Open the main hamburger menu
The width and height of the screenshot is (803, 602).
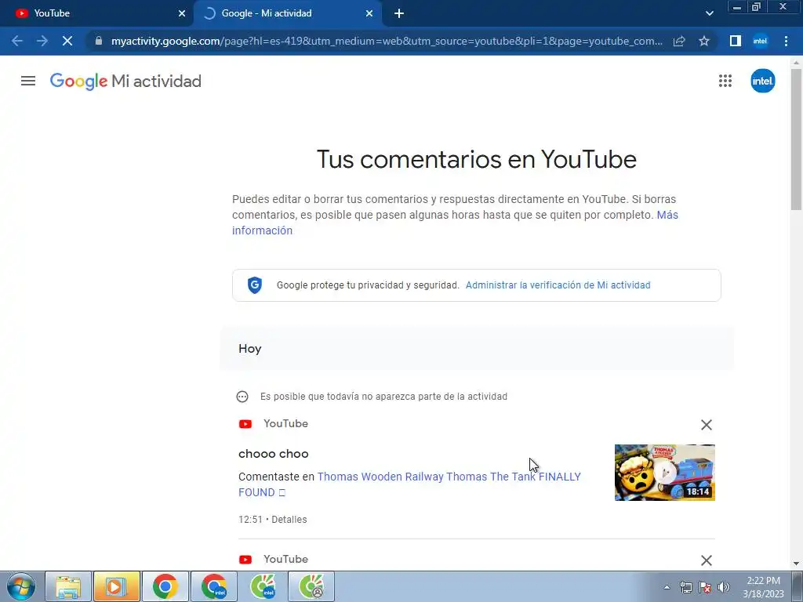tap(28, 81)
